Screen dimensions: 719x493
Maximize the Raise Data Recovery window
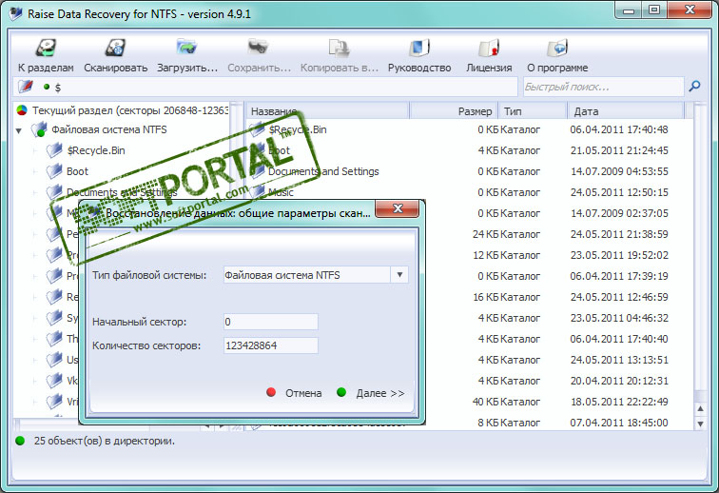click(654, 10)
